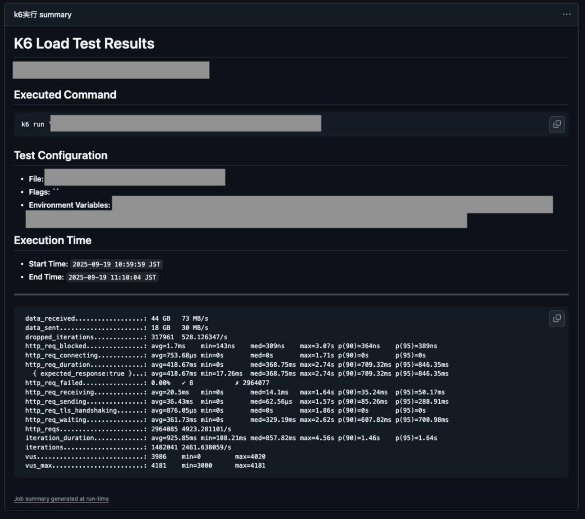The width and height of the screenshot is (585, 519).
Task: Click the 'k6実行 summary' panel title
Action: (x=43, y=14)
